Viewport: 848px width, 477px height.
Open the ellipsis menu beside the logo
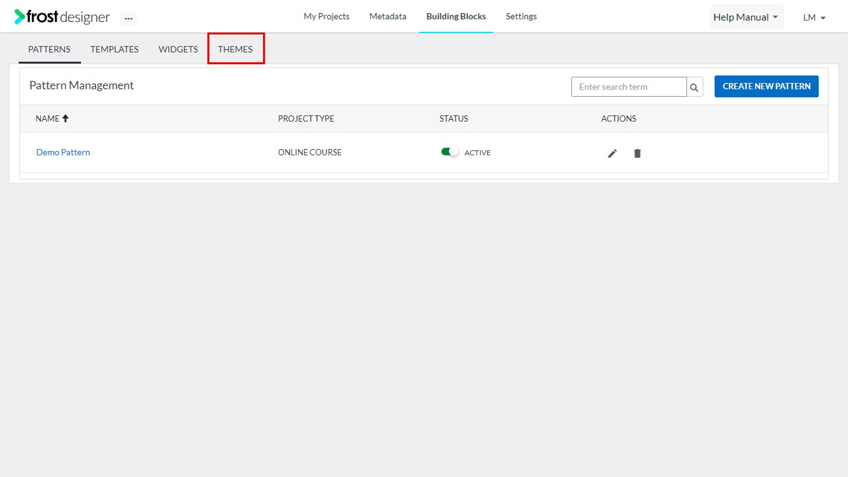point(129,19)
